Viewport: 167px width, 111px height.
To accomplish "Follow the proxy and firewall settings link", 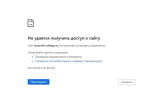I will coord(69,61).
